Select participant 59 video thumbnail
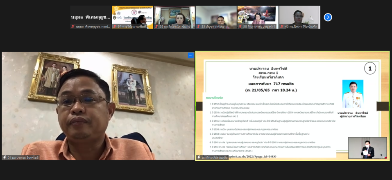Image resolution: width=392 pixels, height=180 pixels. (x=174, y=17)
